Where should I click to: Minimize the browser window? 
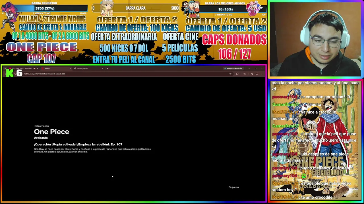[249, 69]
